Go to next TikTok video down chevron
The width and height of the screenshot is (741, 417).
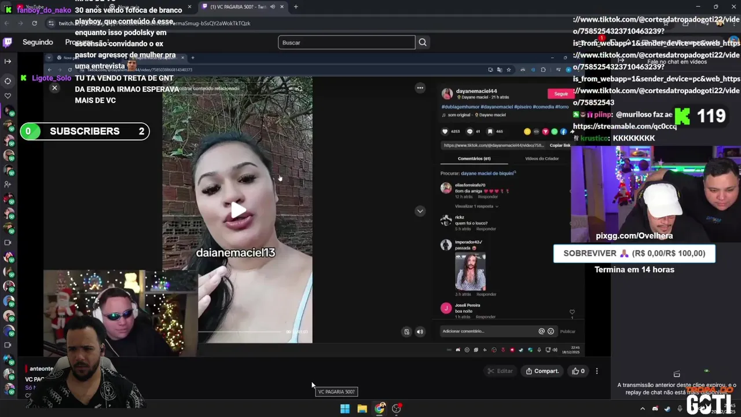pos(420,211)
